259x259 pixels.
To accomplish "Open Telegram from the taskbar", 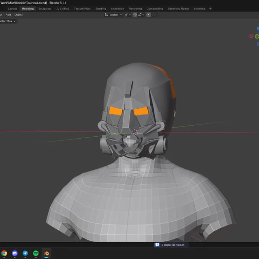I will pyautogui.click(x=25, y=253).
